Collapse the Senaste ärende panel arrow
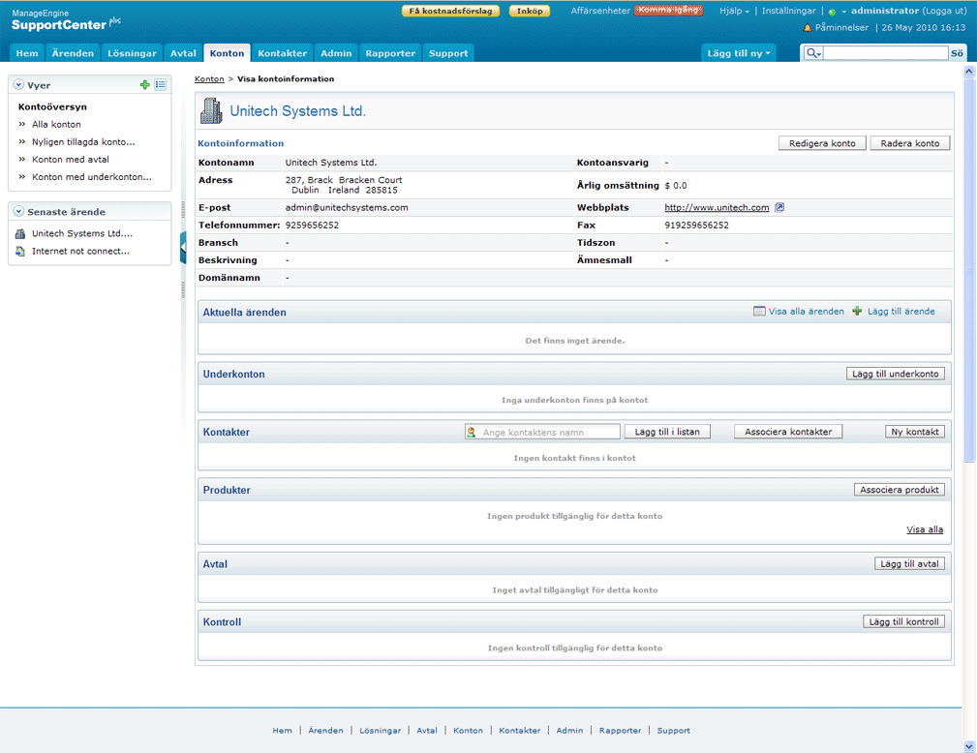977x753 pixels. [18, 211]
